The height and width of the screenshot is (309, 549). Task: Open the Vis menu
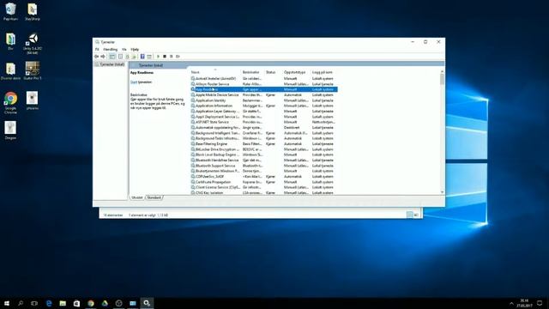point(124,50)
